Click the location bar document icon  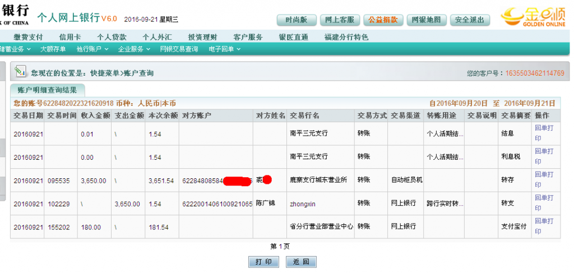click(20, 71)
